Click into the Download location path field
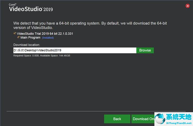This screenshot has width=193, height=126. point(75,50)
